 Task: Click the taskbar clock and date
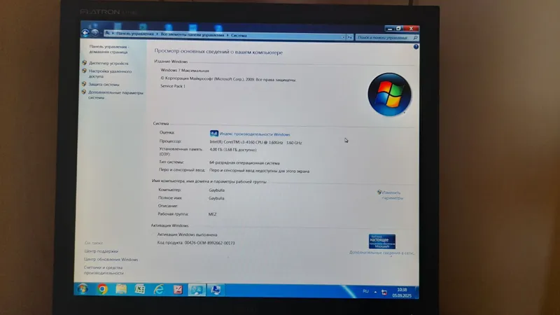pos(402,293)
